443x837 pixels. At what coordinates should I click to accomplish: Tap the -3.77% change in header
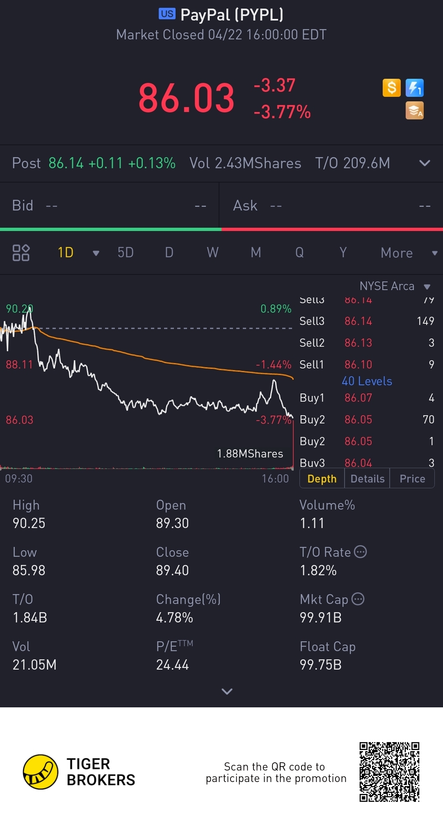pyautogui.click(x=282, y=112)
